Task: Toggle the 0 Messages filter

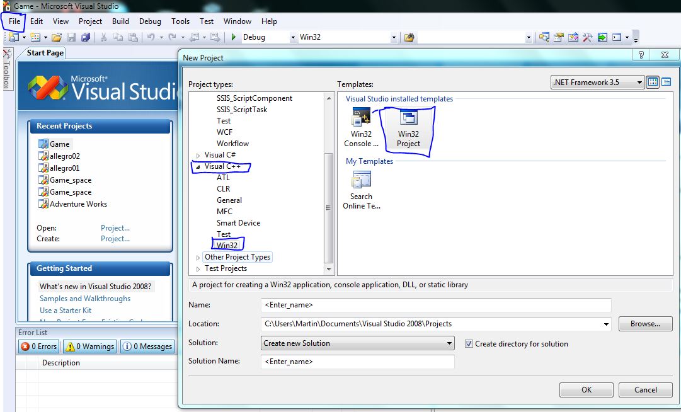Action: [147, 346]
